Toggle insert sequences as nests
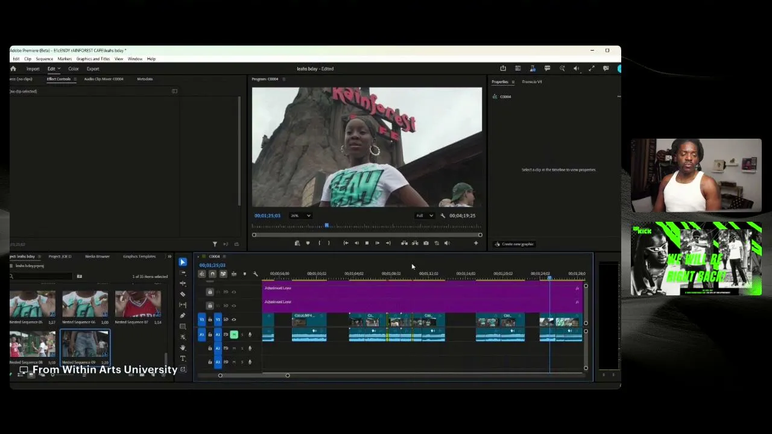 coord(202,274)
